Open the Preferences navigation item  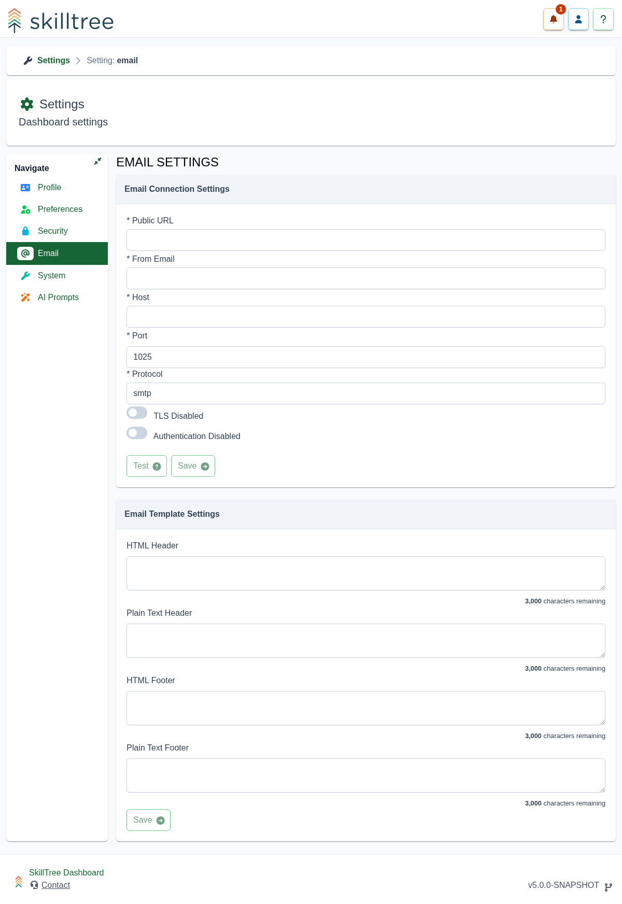[57, 209]
